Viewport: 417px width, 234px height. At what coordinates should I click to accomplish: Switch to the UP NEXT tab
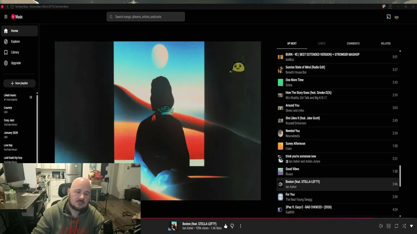click(292, 44)
